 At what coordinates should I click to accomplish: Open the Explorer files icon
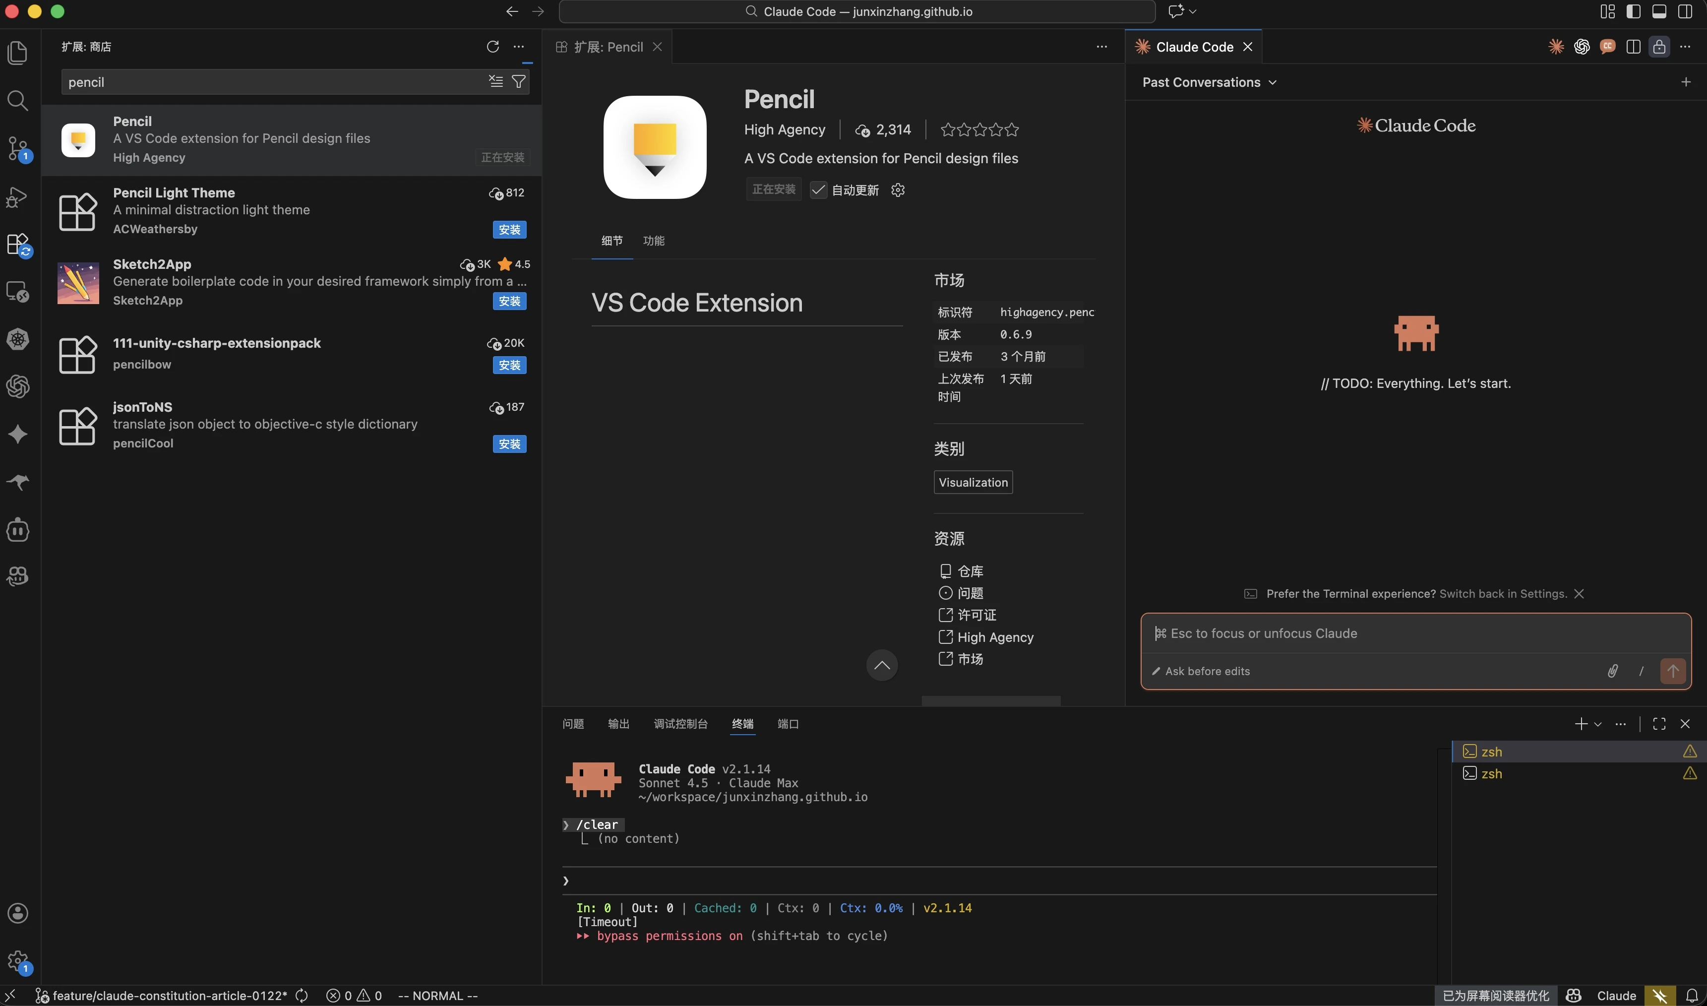18,53
